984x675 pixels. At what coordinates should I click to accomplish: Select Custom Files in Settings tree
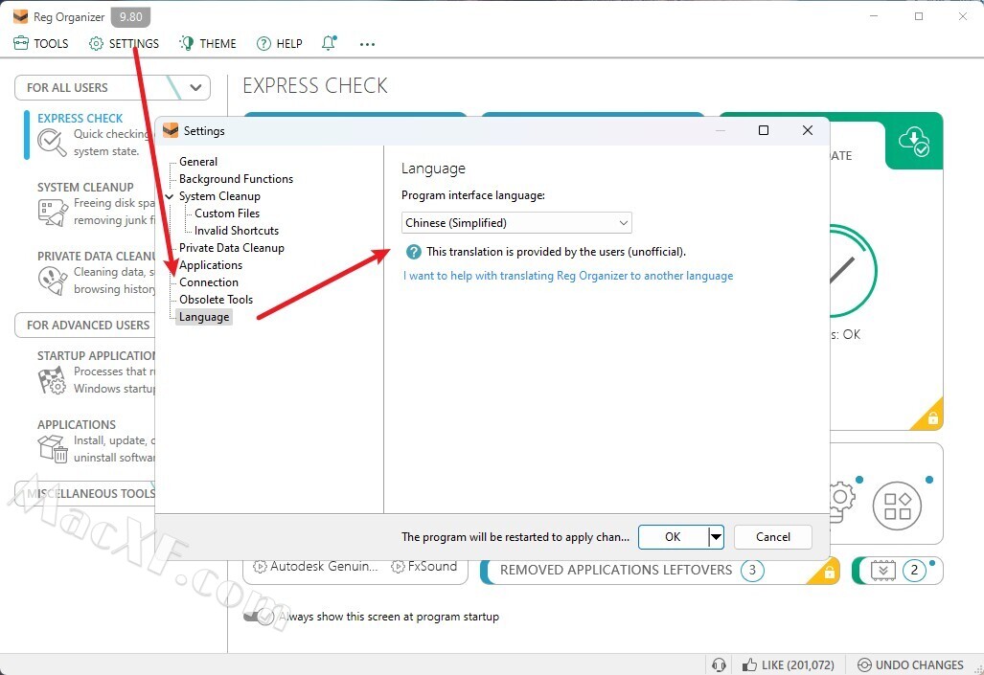tap(226, 214)
